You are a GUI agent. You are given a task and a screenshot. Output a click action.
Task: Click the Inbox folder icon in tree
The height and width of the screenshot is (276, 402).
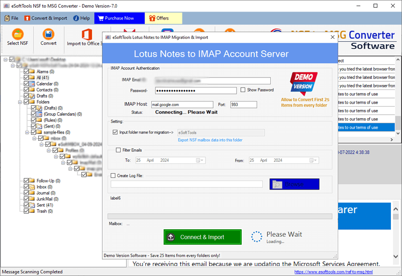(x=32, y=187)
